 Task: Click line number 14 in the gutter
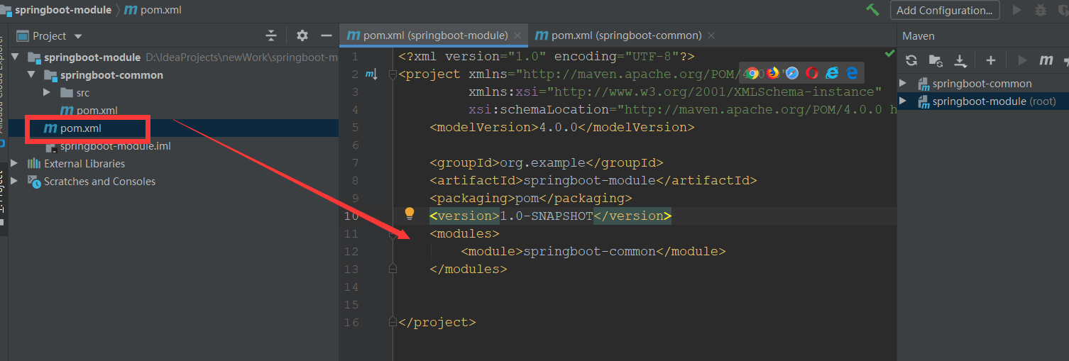[x=351, y=287]
